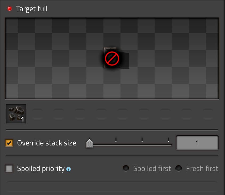Select the last empty slot in the item row
Screen dimensions: 225x195
click(208, 114)
